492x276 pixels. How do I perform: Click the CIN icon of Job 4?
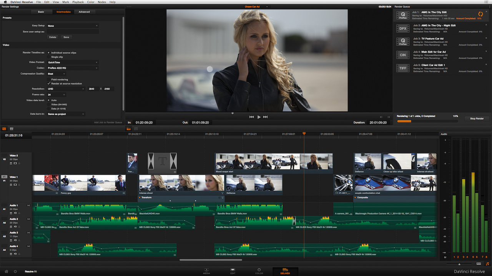point(403,55)
